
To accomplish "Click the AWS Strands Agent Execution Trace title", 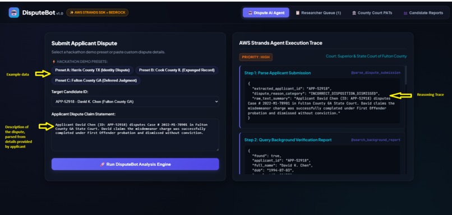I will 281,43.
